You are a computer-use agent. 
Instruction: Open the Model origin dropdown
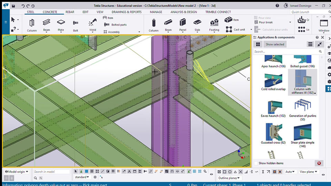(17, 172)
